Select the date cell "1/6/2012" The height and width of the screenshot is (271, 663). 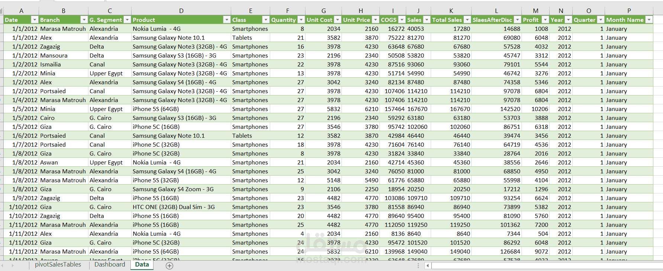pyautogui.click(x=21, y=135)
